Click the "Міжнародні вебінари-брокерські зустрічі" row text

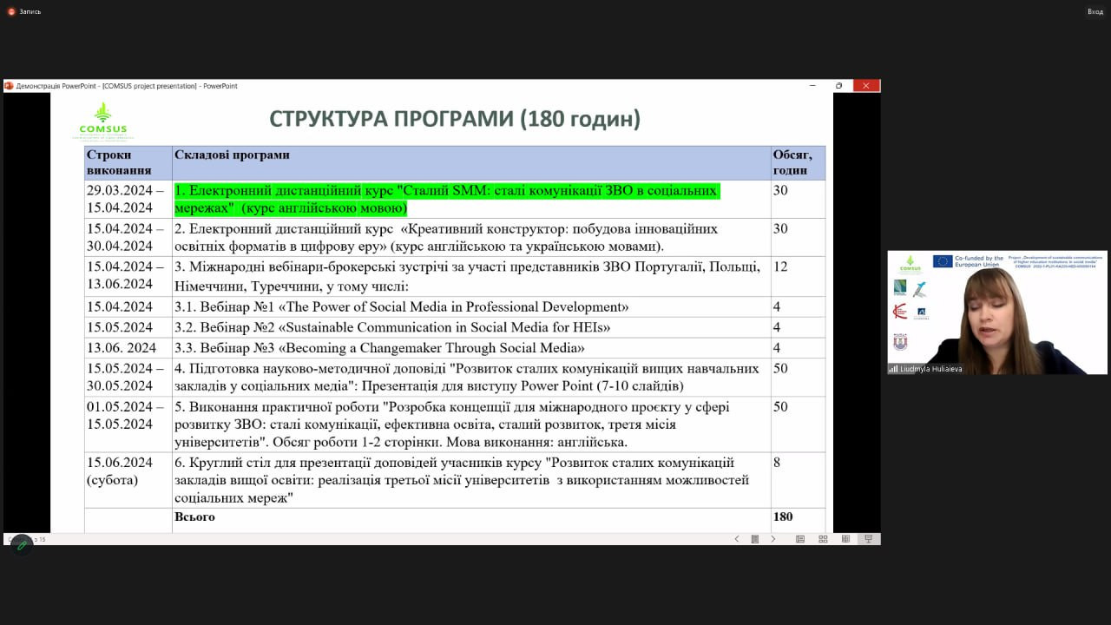click(x=467, y=275)
